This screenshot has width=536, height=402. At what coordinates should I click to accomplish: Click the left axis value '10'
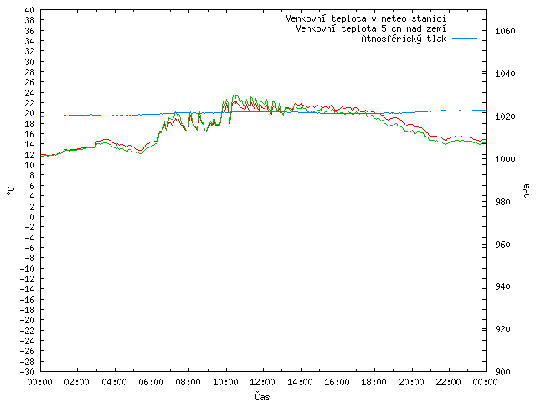tap(30, 165)
